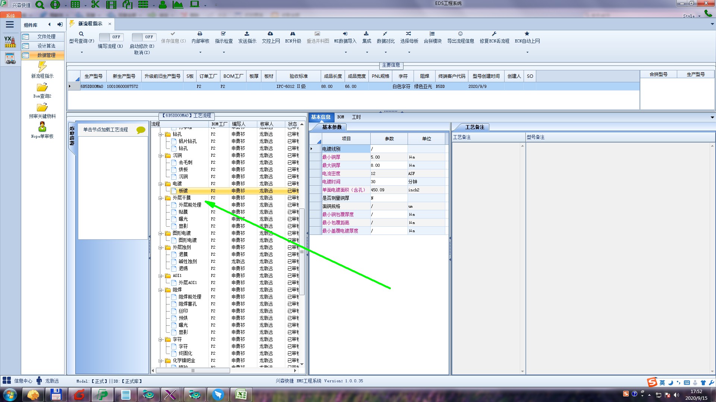Open dropdown arrow under 型号查询
The width and height of the screenshot is (716, 402).
(81, 52)
